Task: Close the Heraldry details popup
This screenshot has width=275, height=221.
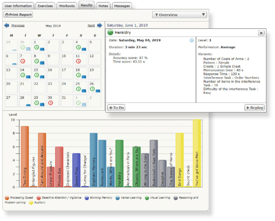Action: pyautogui.click(x=261, y=33)
